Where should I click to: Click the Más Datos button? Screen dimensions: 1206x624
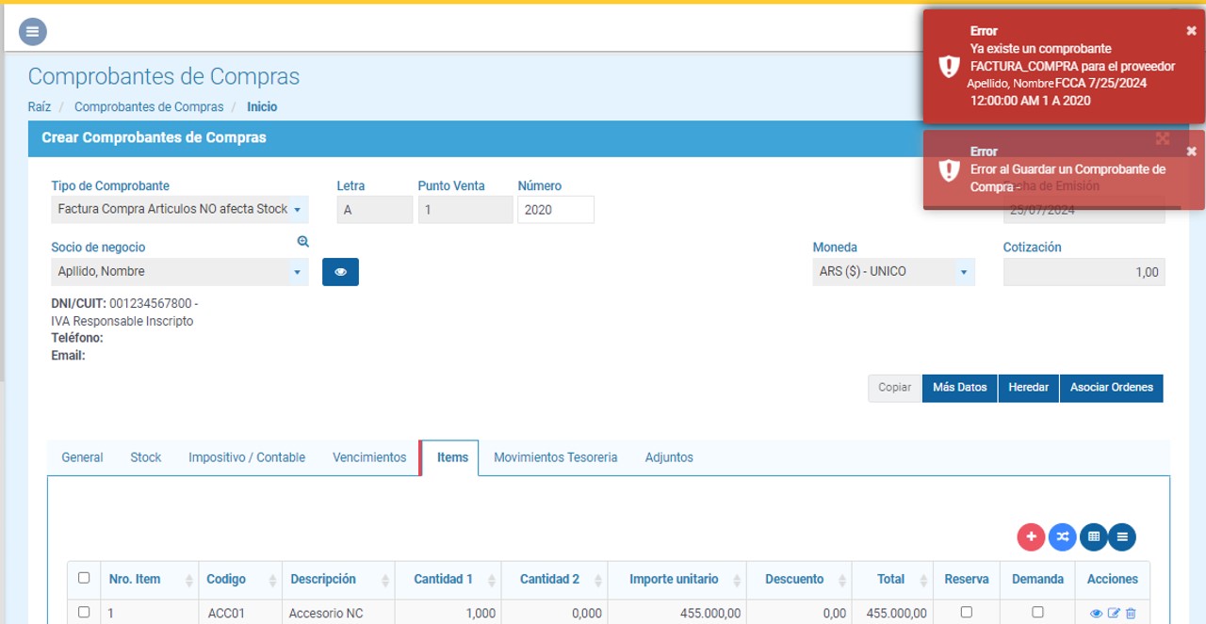(x=960, y=388)
